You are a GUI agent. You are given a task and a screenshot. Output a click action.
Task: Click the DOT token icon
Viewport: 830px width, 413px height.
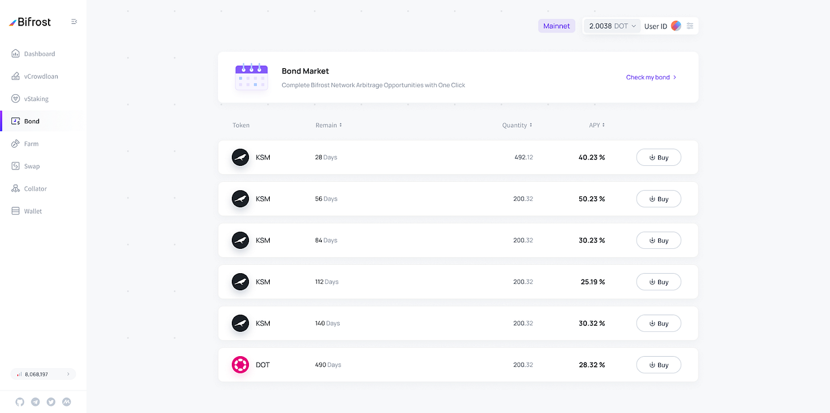pyautogui.click(x=240, y=365)
